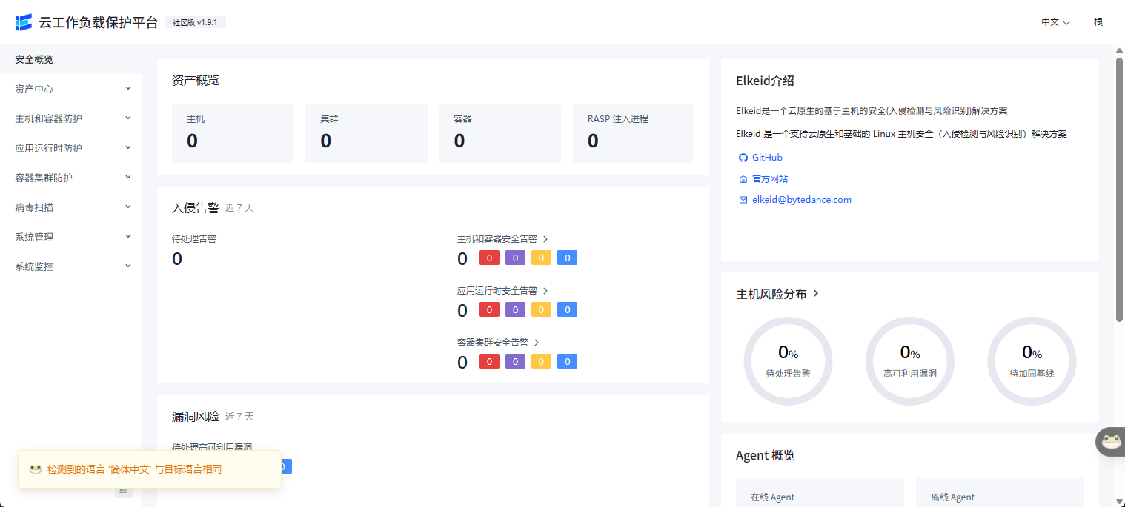
Task: Click the purple badge in 主机和容器安全告警 row
Action: pyautogui.click(x=515, y=258)
